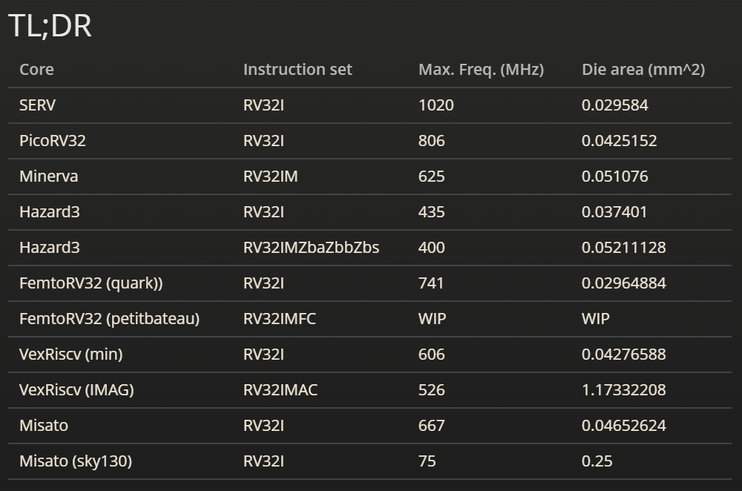Click the TL;DR heading

click(50, 25)
